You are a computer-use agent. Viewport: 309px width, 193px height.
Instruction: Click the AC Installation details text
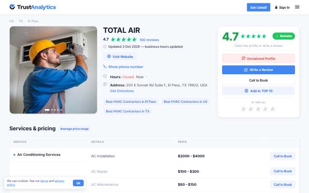(x=103, y=156)
